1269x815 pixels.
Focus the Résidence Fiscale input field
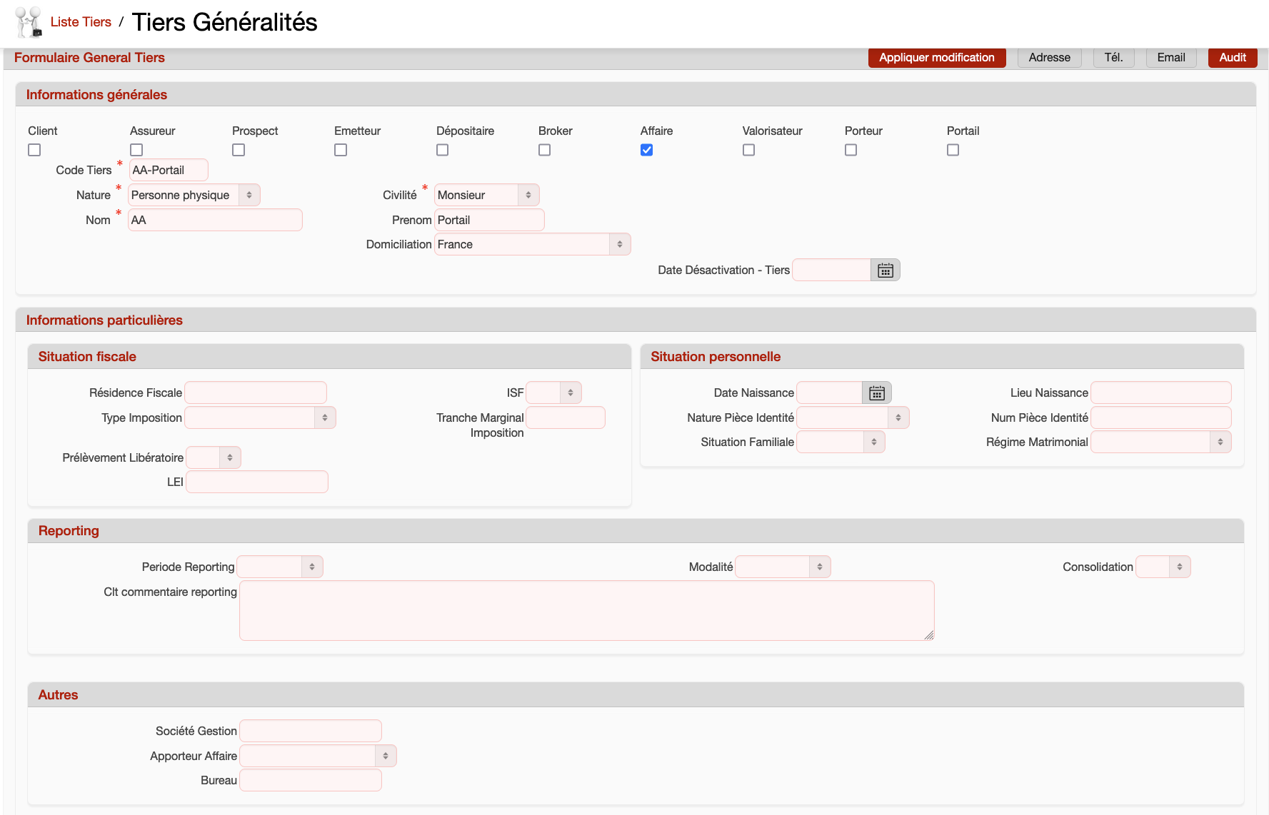coord(256,393)
